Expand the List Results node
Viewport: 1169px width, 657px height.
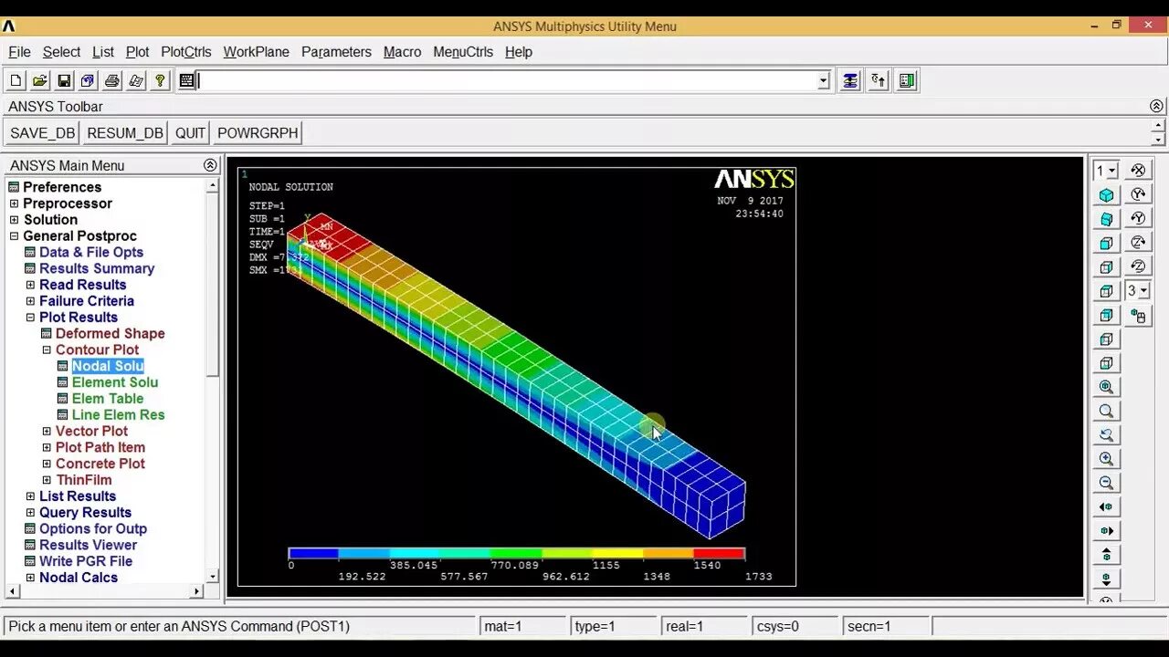30,496
